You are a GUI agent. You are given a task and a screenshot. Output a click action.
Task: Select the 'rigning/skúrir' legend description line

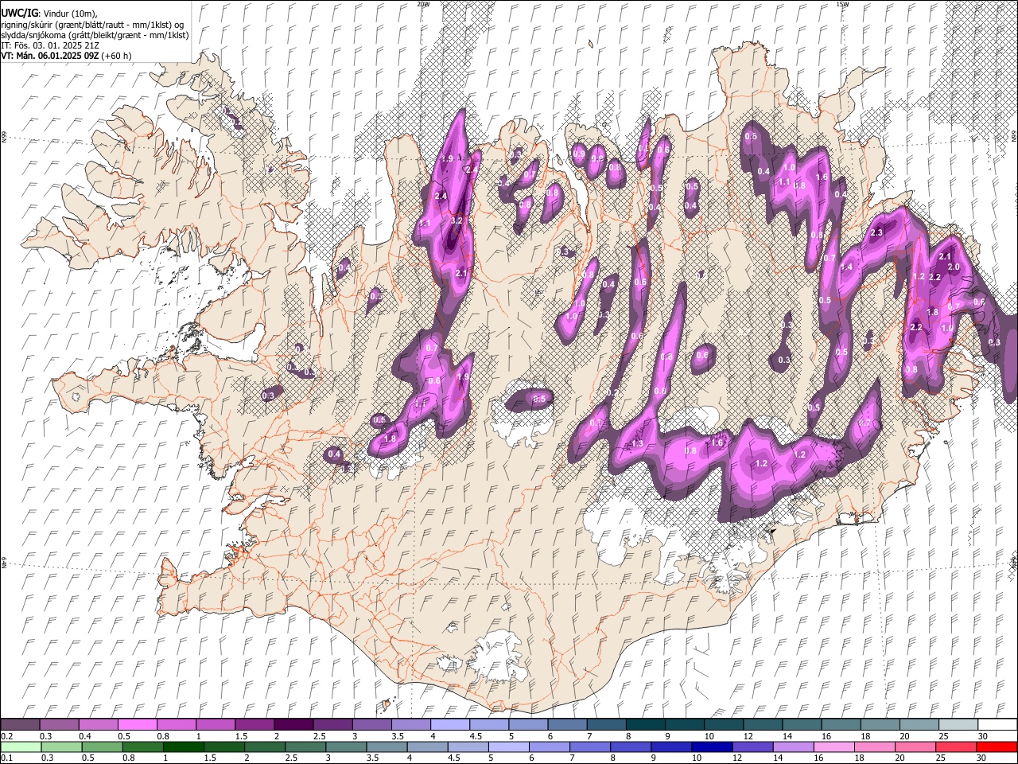click(92, 25)
